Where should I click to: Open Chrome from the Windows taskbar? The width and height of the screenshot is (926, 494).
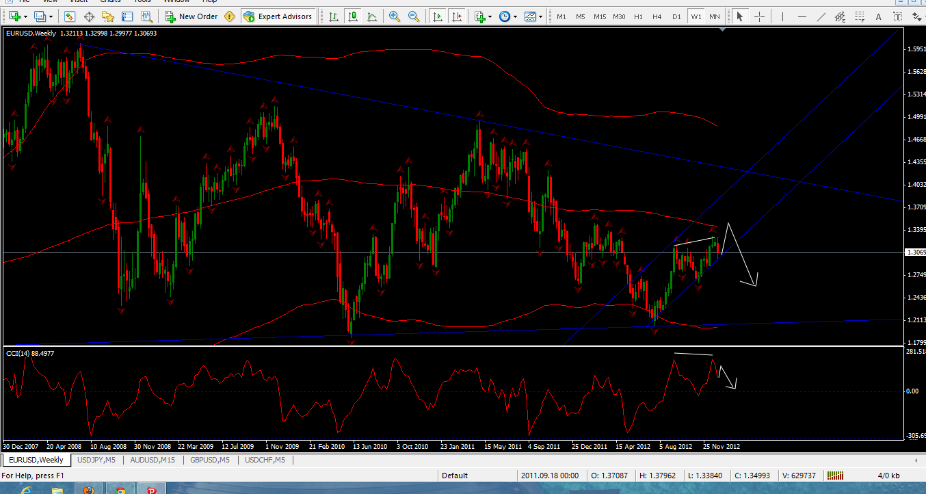[x=120, y=490]
